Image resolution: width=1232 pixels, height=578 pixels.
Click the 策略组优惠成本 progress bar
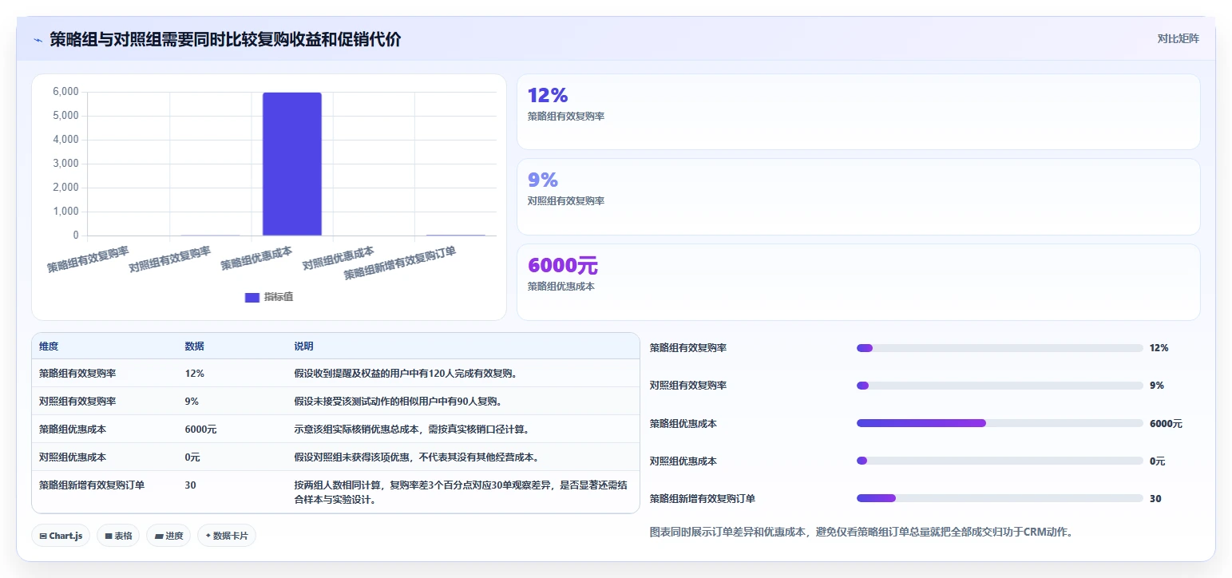pyautogui.click(x=1000, y=423)
